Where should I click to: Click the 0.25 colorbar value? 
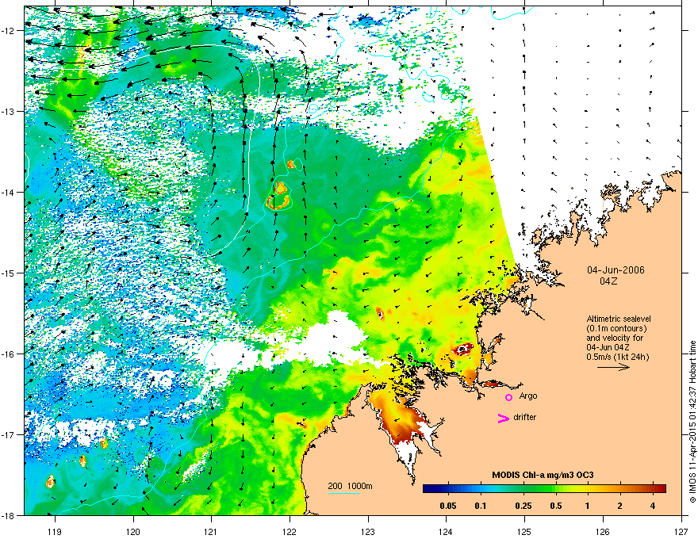click(x=523, y=506)
